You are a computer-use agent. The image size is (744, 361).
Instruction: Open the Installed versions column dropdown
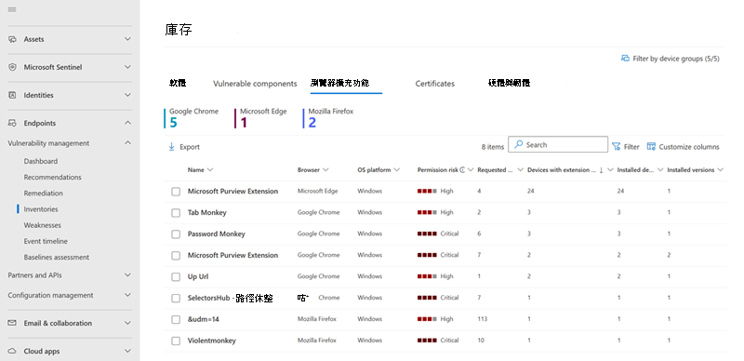click(x=720, y=170)
